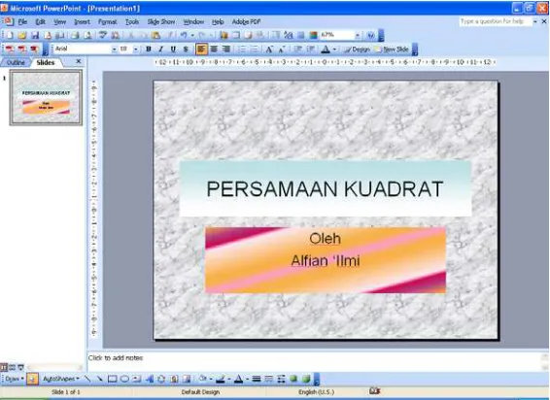Click the Dash Style icon
Image resolution: width=550 pixels, height=400 pixels.
[269, 379]
